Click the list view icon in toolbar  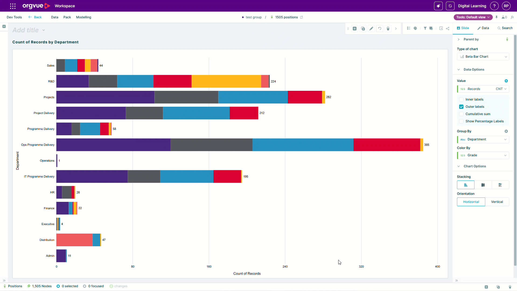coord(408,28)
